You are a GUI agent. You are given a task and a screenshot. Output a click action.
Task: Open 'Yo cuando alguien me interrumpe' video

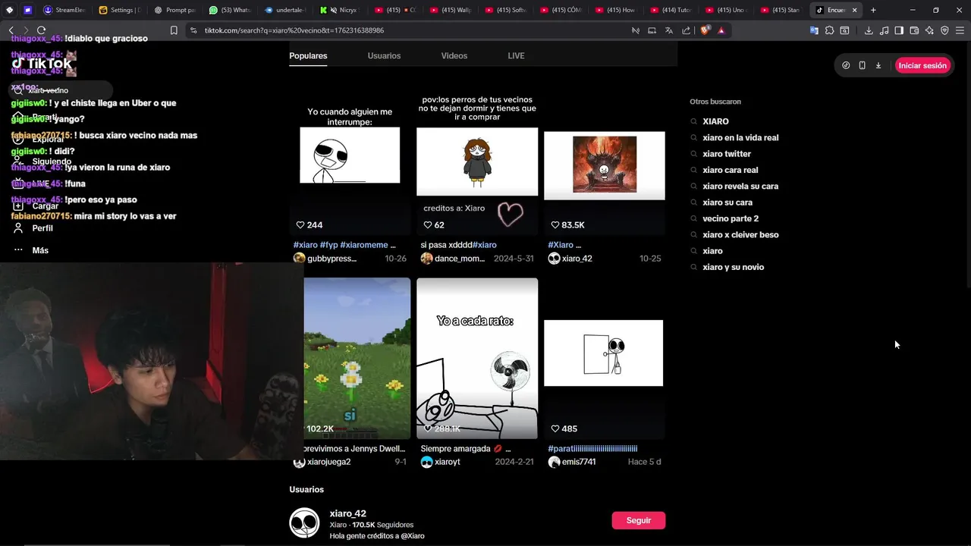pyautogui.click(x=350, y=155)
